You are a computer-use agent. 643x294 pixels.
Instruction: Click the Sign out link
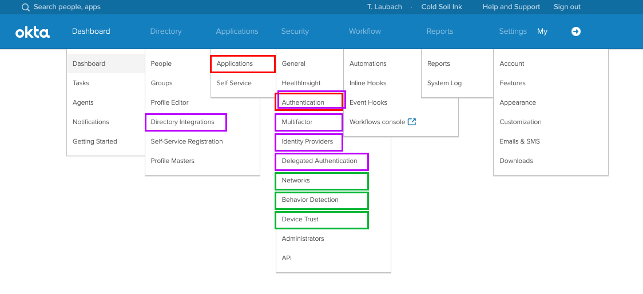coord(567,7)
